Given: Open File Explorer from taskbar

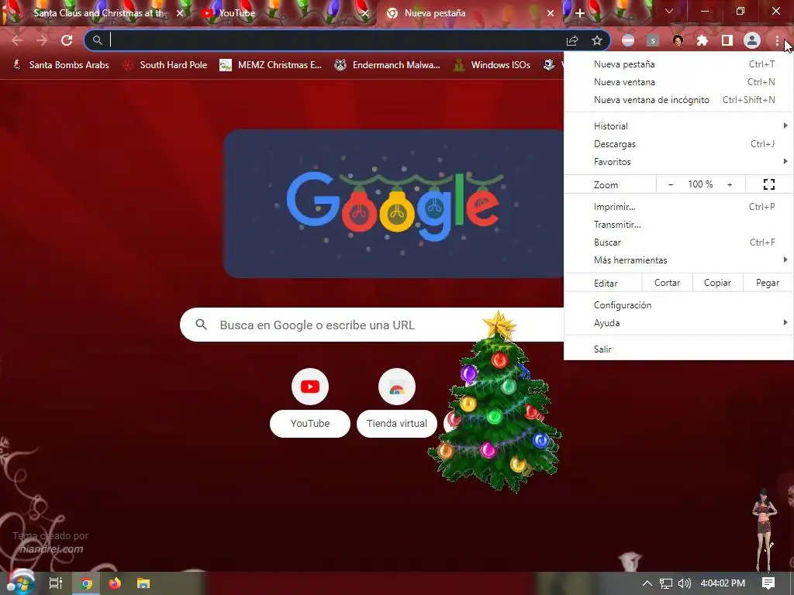Looking at the screenshot, I should coord(143,583).
